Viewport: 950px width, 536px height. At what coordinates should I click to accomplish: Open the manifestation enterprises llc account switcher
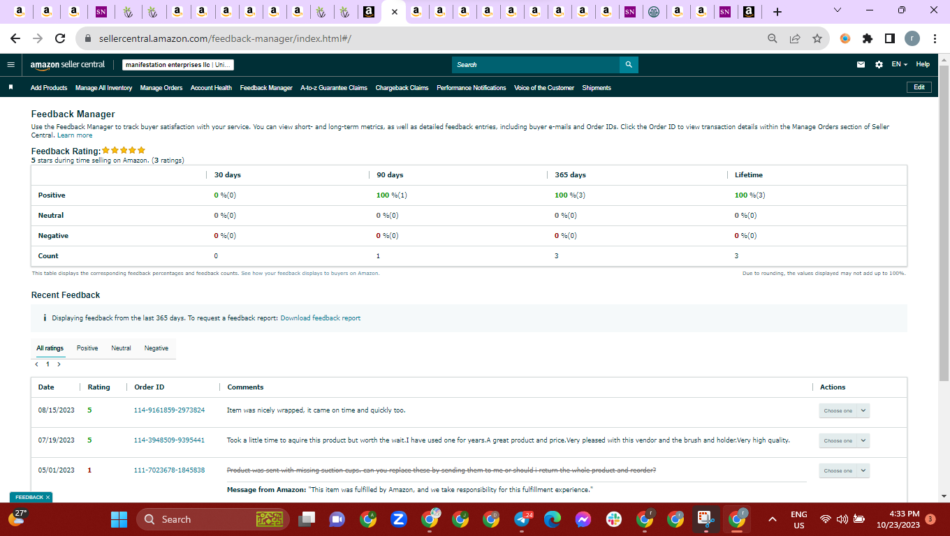tap(178, 65)
